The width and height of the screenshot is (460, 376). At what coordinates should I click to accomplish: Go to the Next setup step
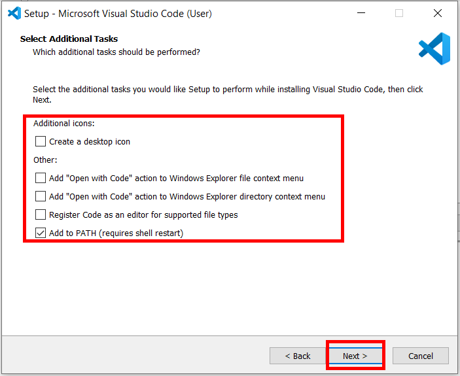click(x=355, y=356)
